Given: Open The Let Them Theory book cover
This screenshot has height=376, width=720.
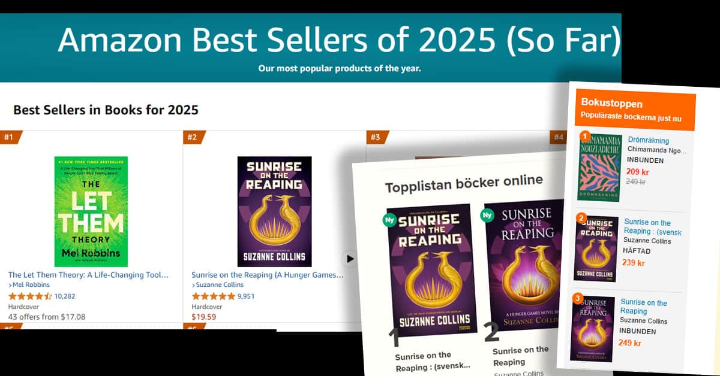Looking at the screenshot, I should pyautogui.click(x=91, y=211).
